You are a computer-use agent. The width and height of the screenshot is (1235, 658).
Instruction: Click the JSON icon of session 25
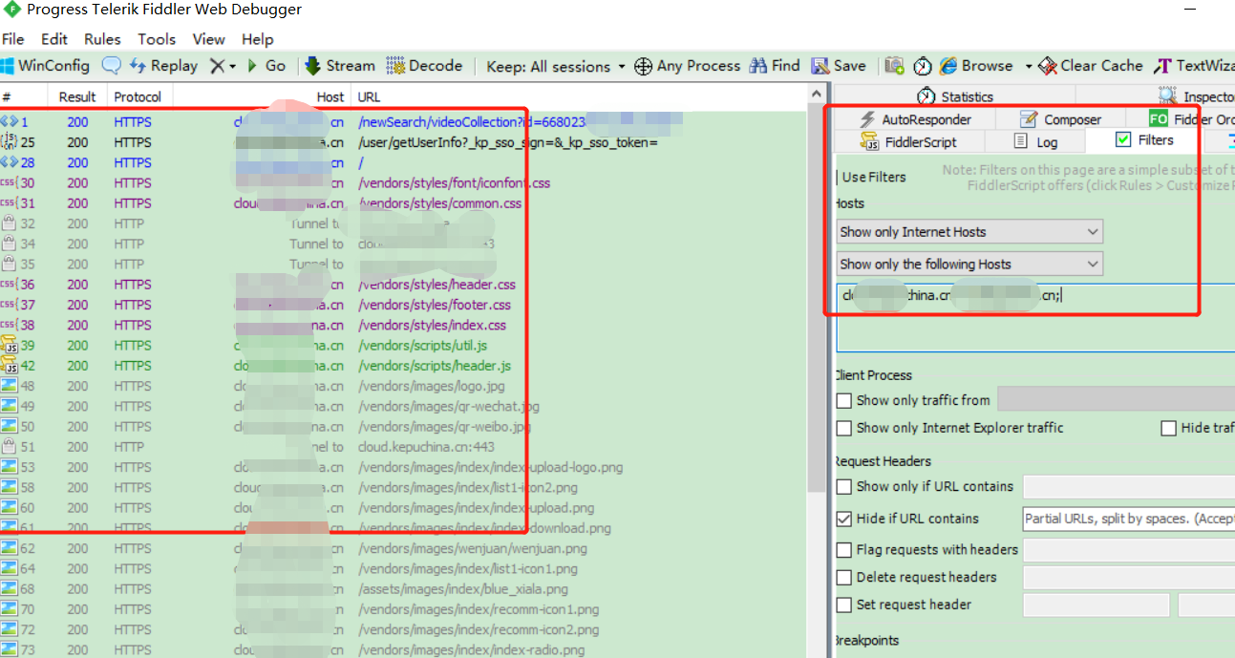click(x=10, y=142)
